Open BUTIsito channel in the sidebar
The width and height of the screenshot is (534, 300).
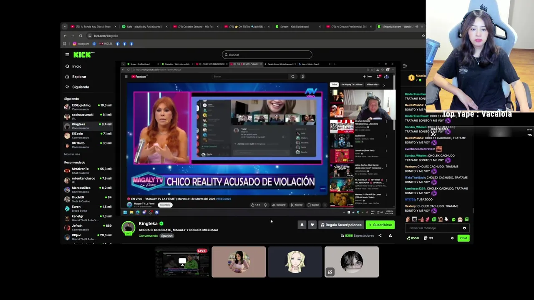coord(88,145)
